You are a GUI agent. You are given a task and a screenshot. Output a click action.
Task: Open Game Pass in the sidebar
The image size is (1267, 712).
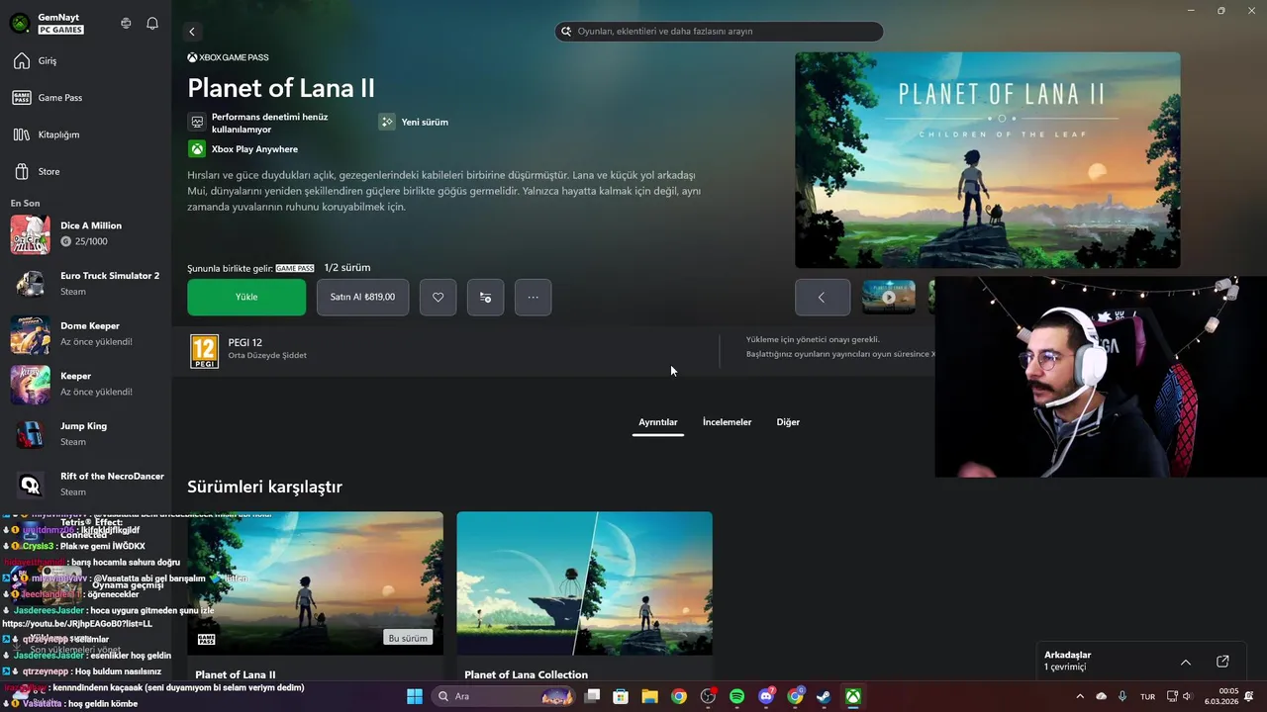click(85, 98)
